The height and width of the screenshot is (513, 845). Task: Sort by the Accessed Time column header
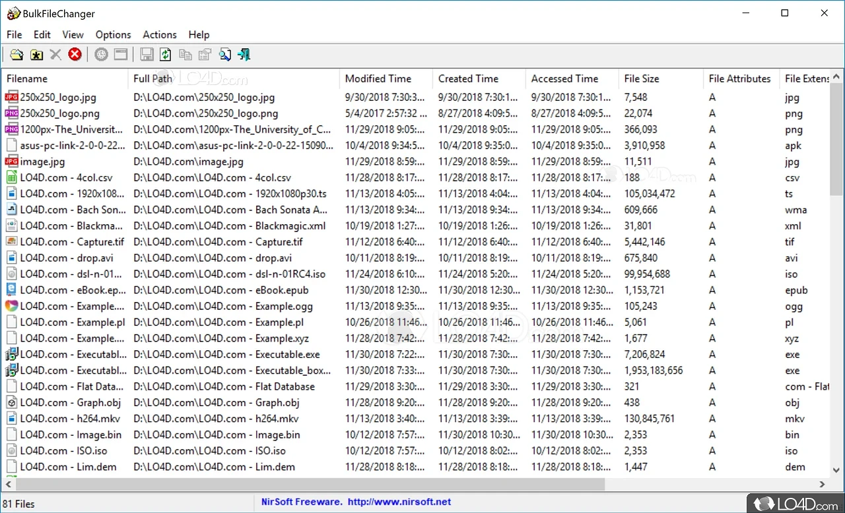(x=572, y=78)
